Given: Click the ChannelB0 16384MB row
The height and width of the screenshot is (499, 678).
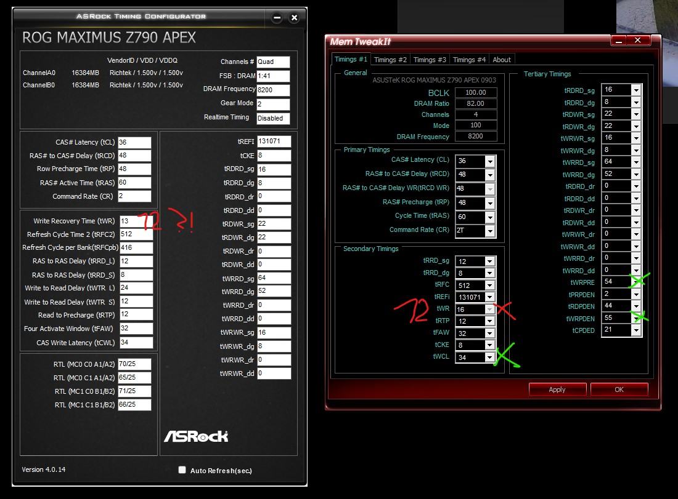Looking at the screenshot, I should pos(103,85).
